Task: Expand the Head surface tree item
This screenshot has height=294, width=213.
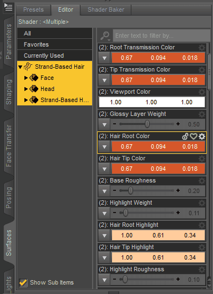Action: (26, 89)
